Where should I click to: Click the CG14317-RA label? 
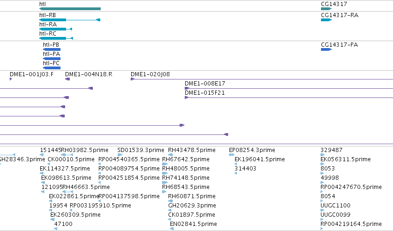339,15
